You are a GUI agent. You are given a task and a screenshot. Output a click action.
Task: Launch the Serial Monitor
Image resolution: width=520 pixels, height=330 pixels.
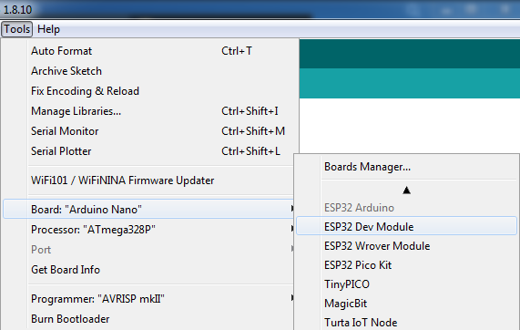(x=148, y=131)
